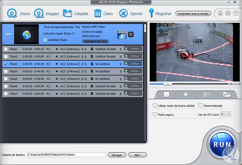The image size is (242, 165).
Task: Check the Título7 checkbox
Action: coord(6,94)
